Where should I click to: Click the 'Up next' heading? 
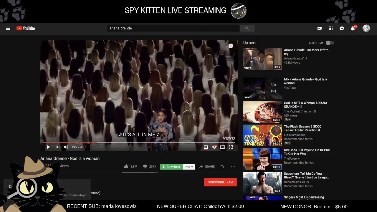[249, 43]
